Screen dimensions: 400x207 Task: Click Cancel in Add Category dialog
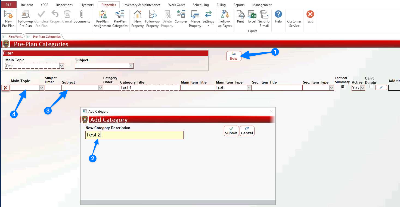coord(247,131)
